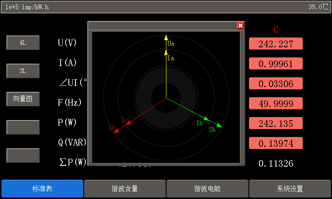Open the 向量图 vector diagram view
Viewport: 332px width, 199px height.
tap(23, 99)
